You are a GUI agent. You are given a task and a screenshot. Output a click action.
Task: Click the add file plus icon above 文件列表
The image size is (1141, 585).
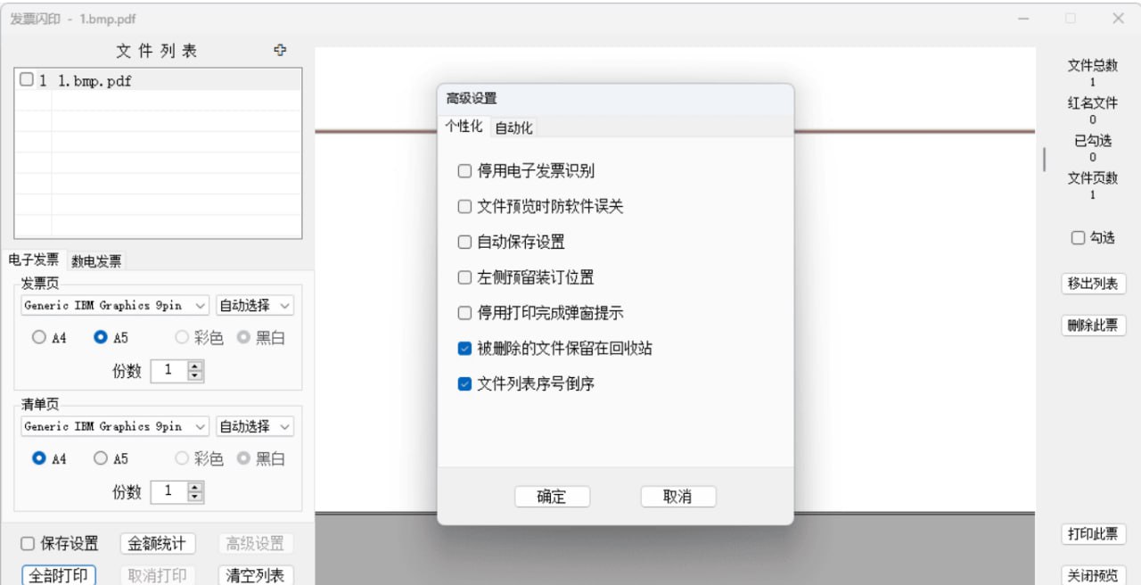tap(280, 51)
